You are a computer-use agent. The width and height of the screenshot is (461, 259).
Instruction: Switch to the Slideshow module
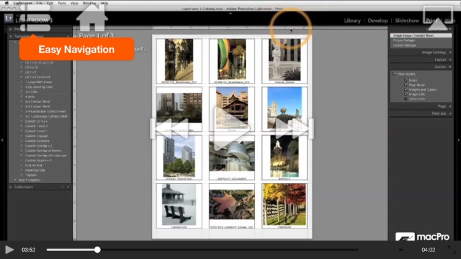coord(407,20)
